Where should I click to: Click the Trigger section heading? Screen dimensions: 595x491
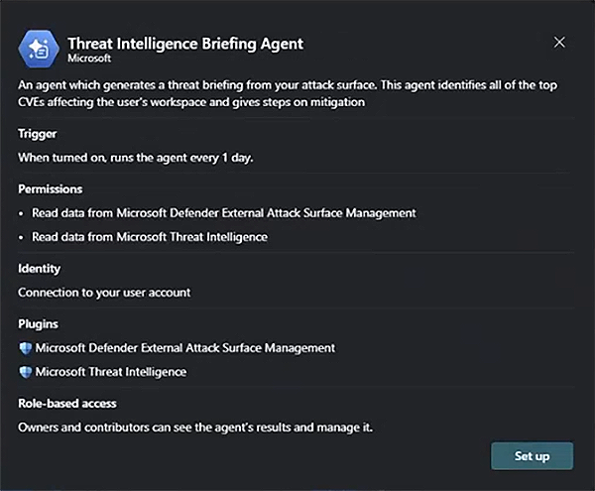tap(38, 133)
